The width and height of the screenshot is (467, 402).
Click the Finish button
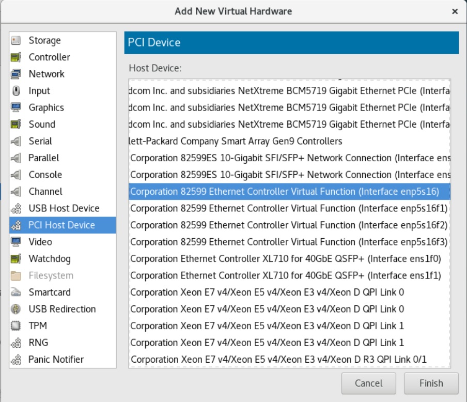(x=431, y=383)
